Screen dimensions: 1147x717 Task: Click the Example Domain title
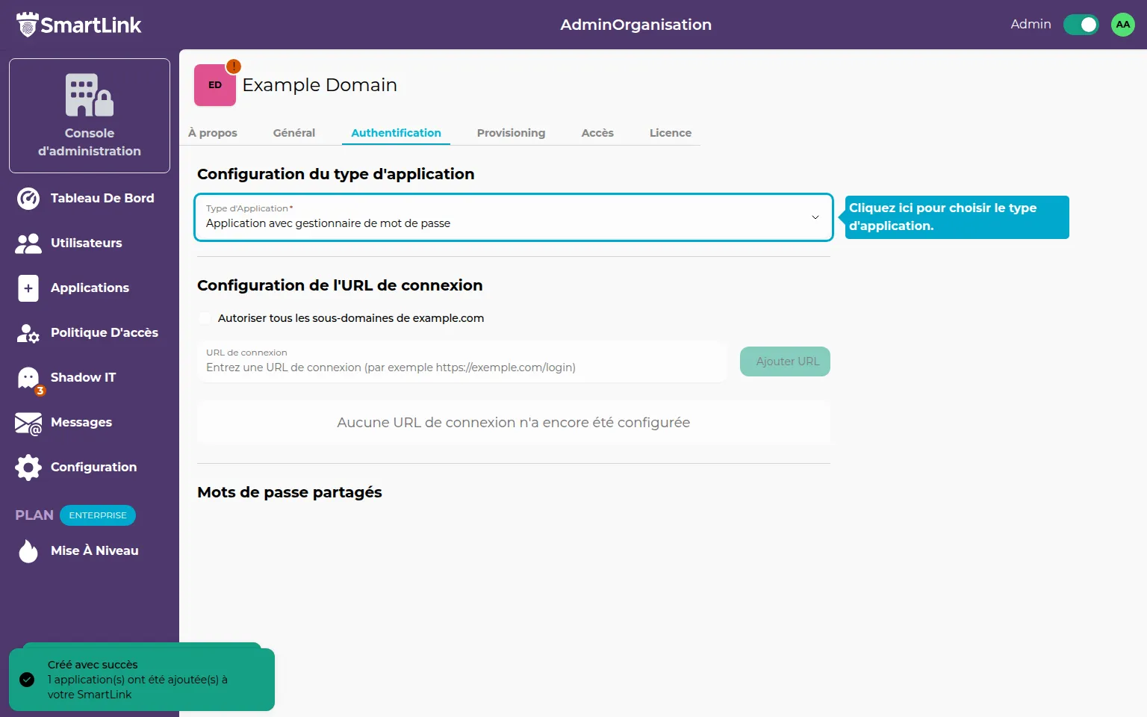point(320,85)
